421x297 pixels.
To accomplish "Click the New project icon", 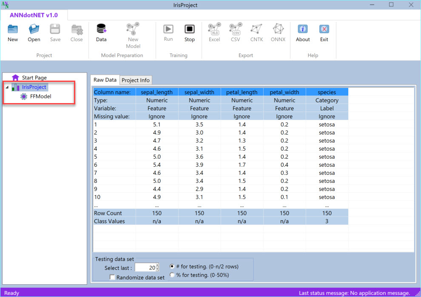I will [x=13, y=29].
